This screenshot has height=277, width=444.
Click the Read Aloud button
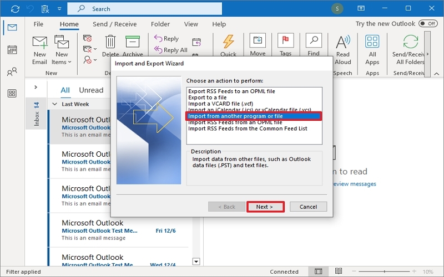[x=343, y=50]
